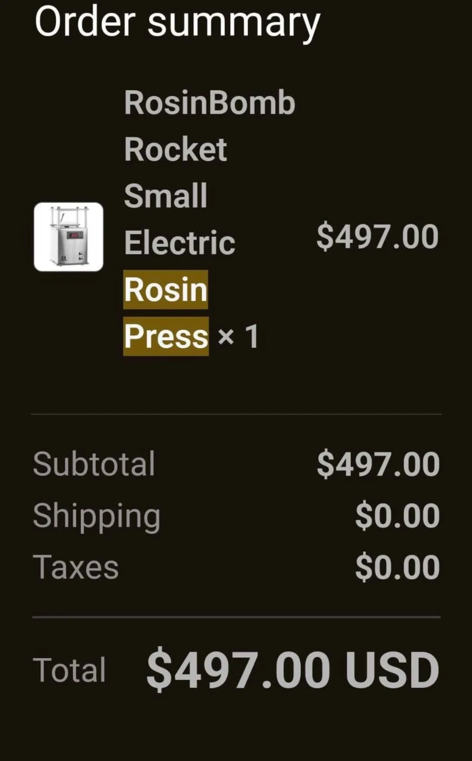Click the "× 1" item quantity
The height and width of the screenshot is (761, 472).
coord(238,337)
